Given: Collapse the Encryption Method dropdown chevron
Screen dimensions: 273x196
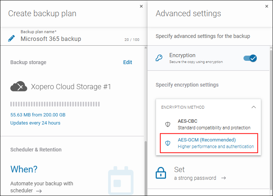Looking at the screenshot, I should click(x=254, y=107).
